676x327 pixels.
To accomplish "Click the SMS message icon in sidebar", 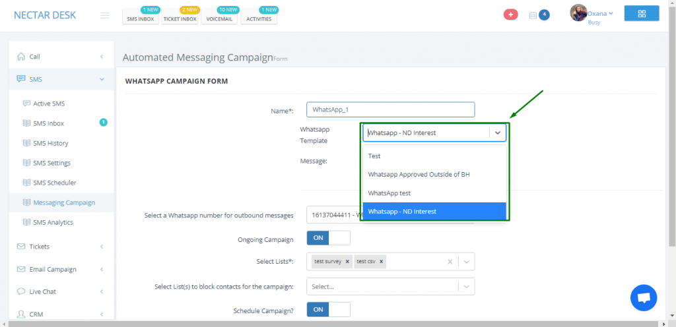I will click(20, 78).
